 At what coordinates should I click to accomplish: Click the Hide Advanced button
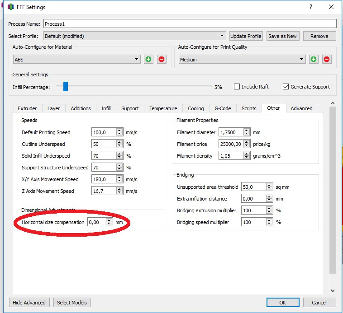tap(29, 303)
